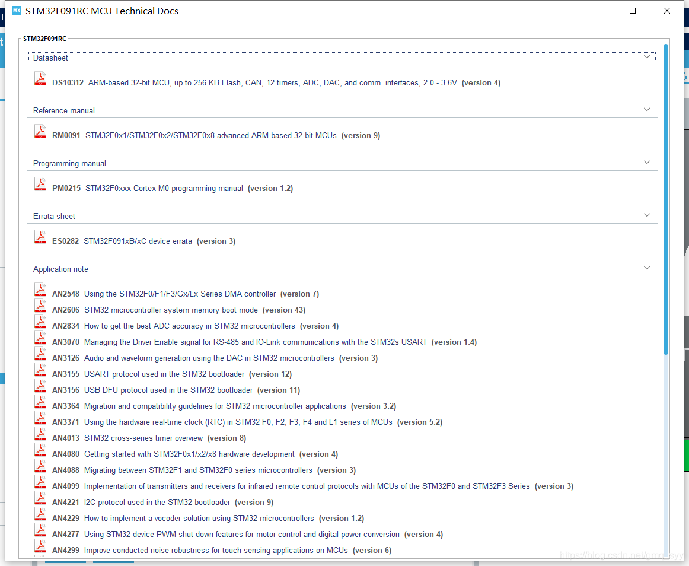Open RM0091 STM32F0x1/F0x2/F0x8 reference manual
Screen dimensions: 689x566
coord(216,135)
